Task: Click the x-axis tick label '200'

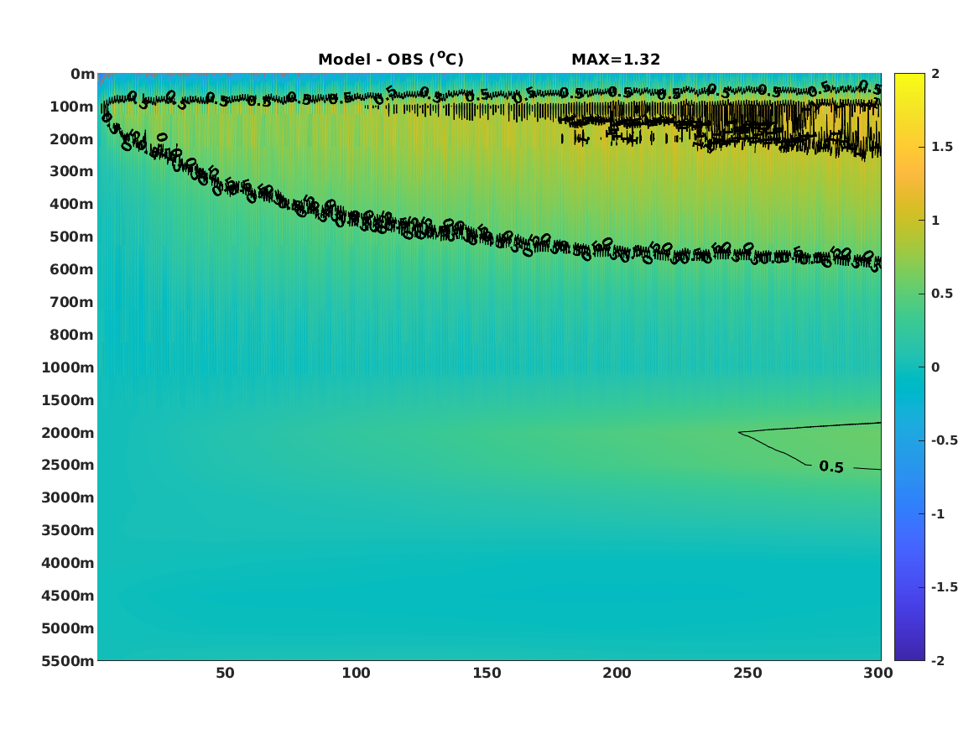Action: (x=617, y=674)
